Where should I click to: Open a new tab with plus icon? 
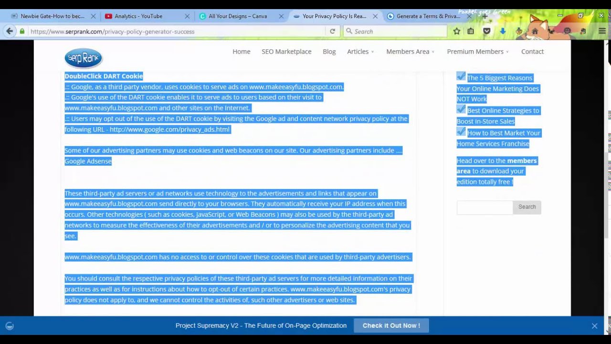tap(485, 16)
